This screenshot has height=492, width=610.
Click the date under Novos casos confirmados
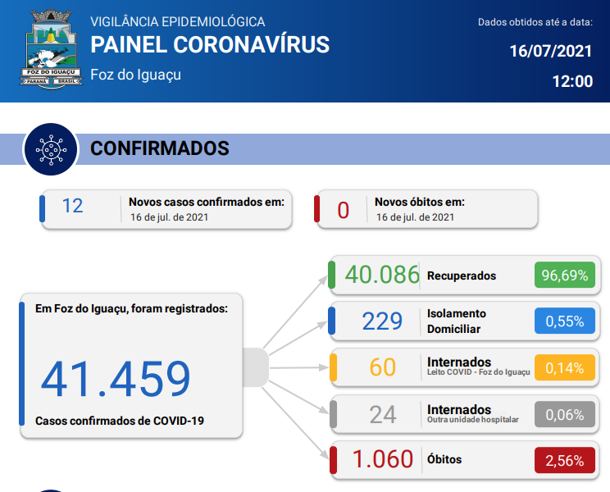click(x=169, y=217)
